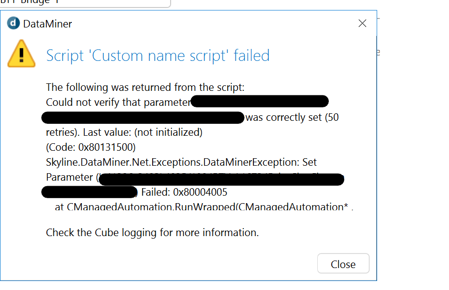Click the "Last value: (not initialized)" line
The width and height of the screenshot is (449, 290).
[x=143, y=132]
